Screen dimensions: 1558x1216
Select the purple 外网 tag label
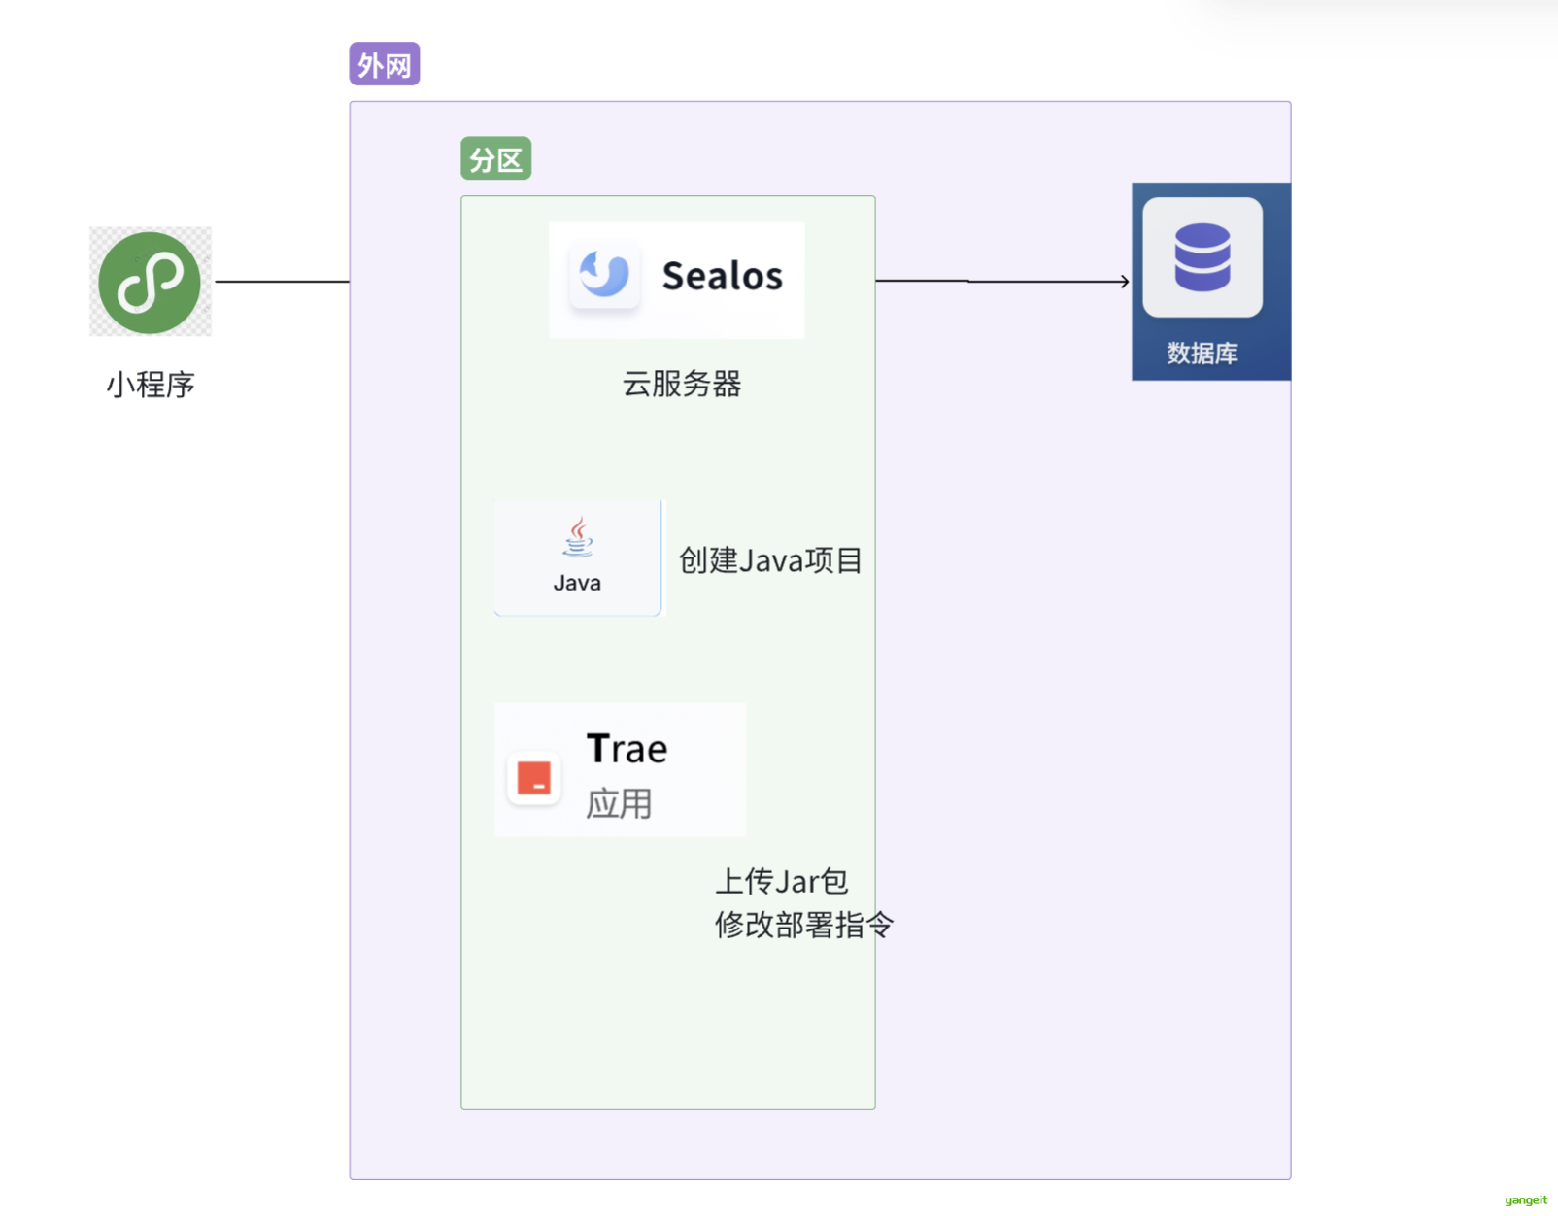click(385, 64)
